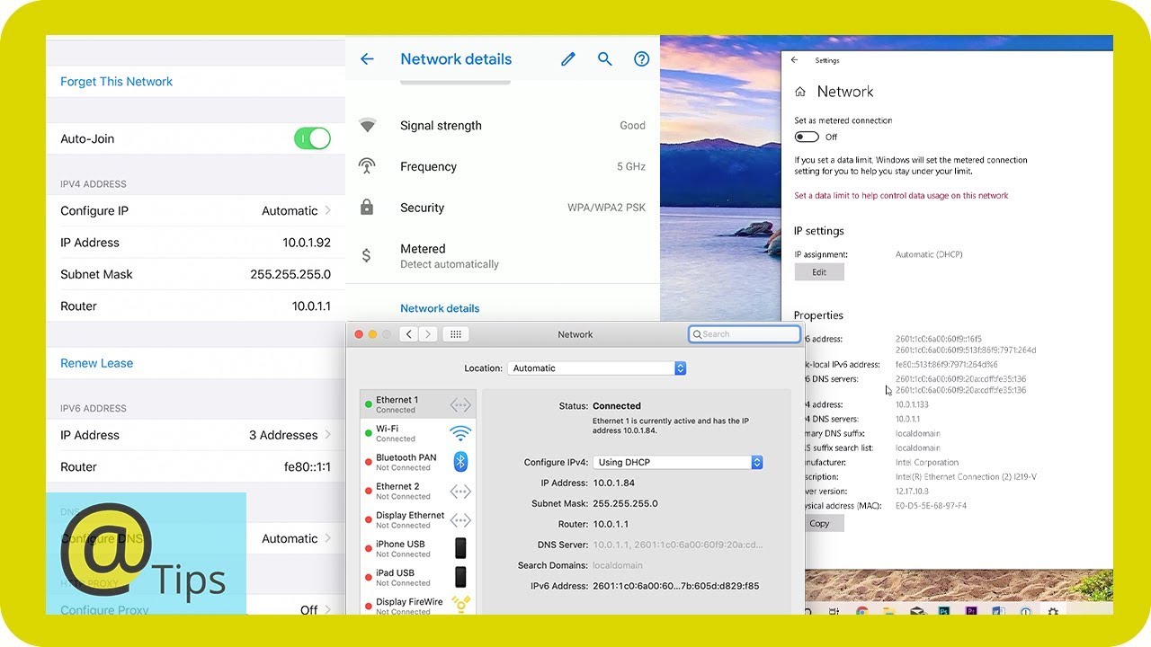Click the macOS Network Search field
This screenshot has height=647, width=1151.
point(745,334)
